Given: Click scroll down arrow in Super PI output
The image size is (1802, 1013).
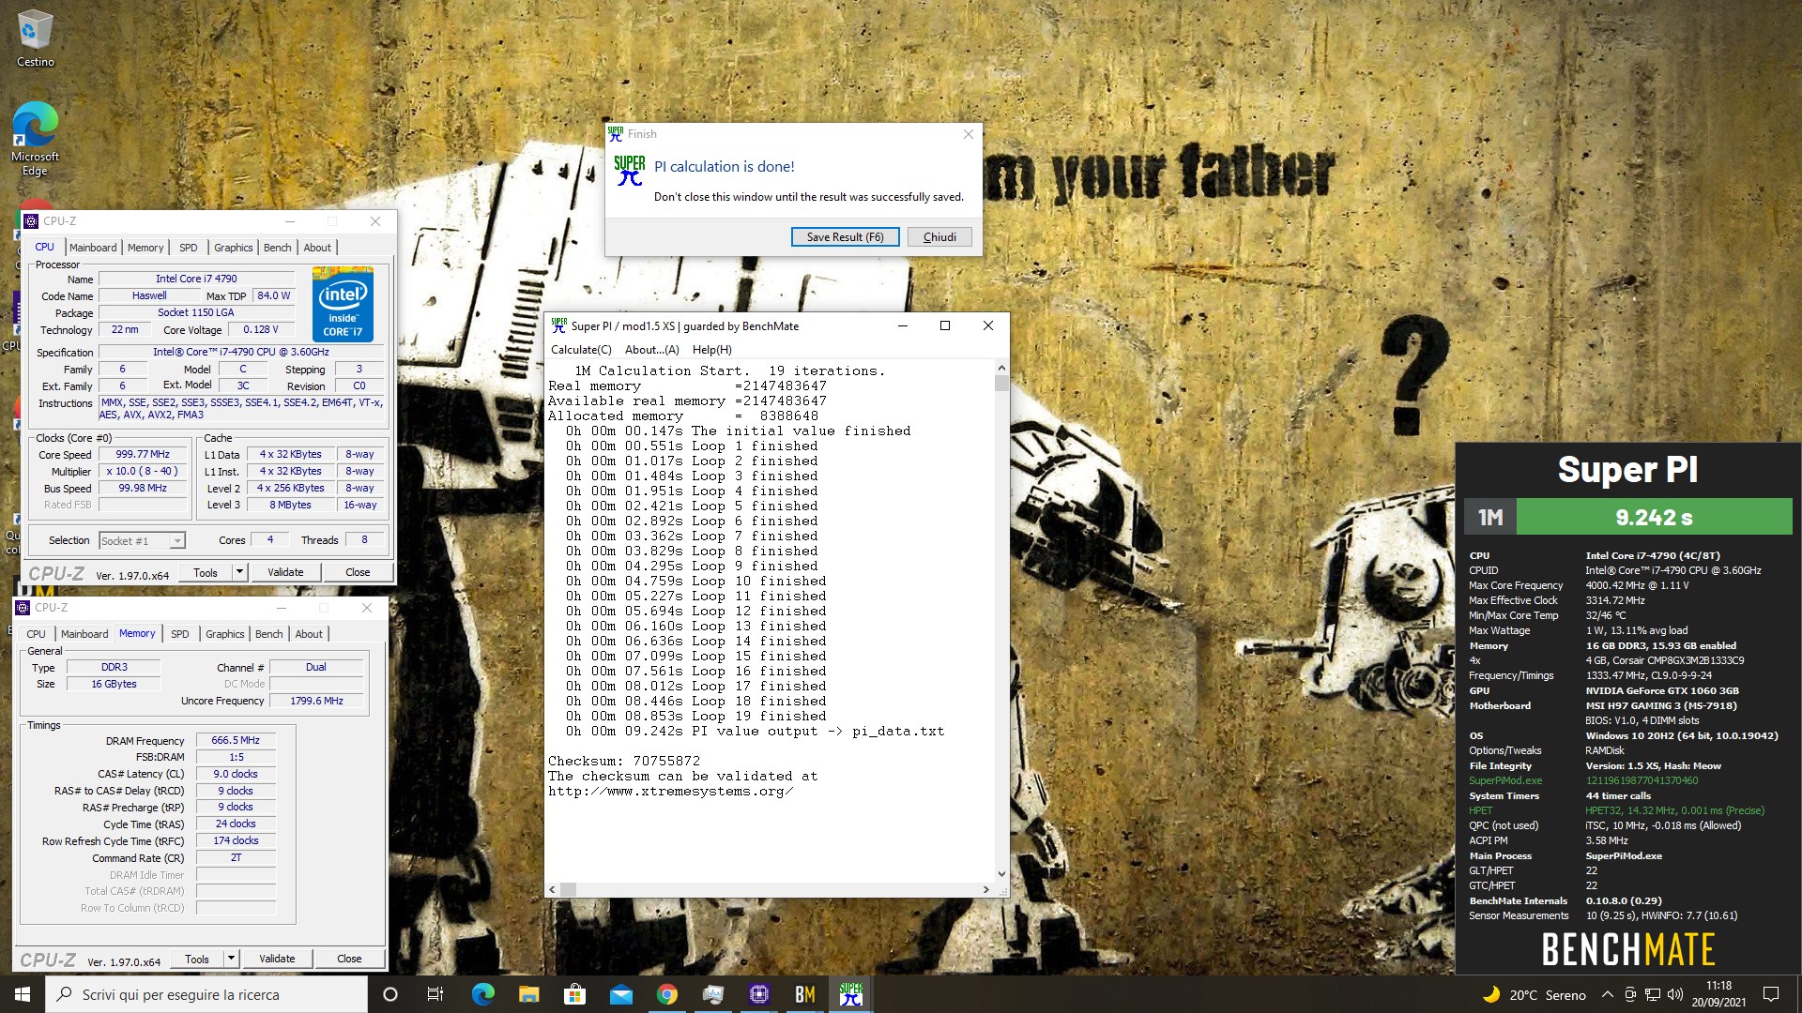Looking at the screenshot, I should point(1001,874).
